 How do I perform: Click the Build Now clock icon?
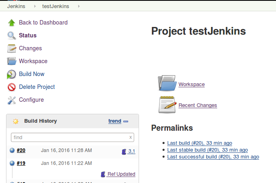point(11,74)
